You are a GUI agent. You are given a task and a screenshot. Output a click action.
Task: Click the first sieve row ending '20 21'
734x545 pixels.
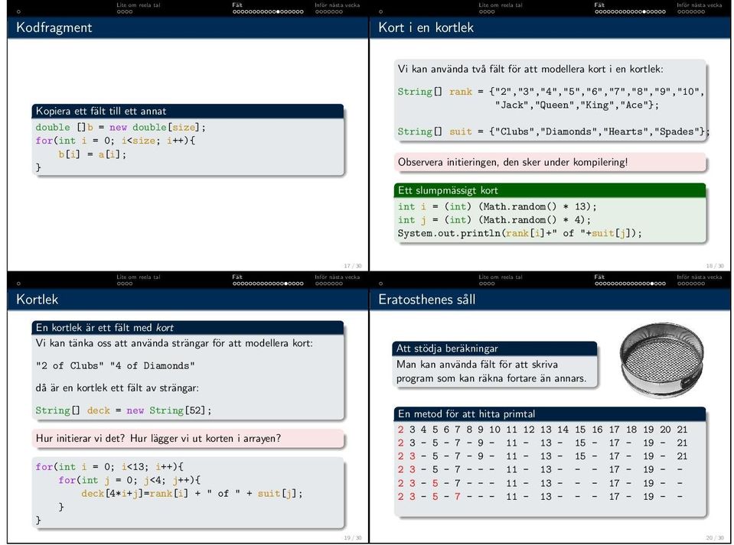click(x=543, y=430)
